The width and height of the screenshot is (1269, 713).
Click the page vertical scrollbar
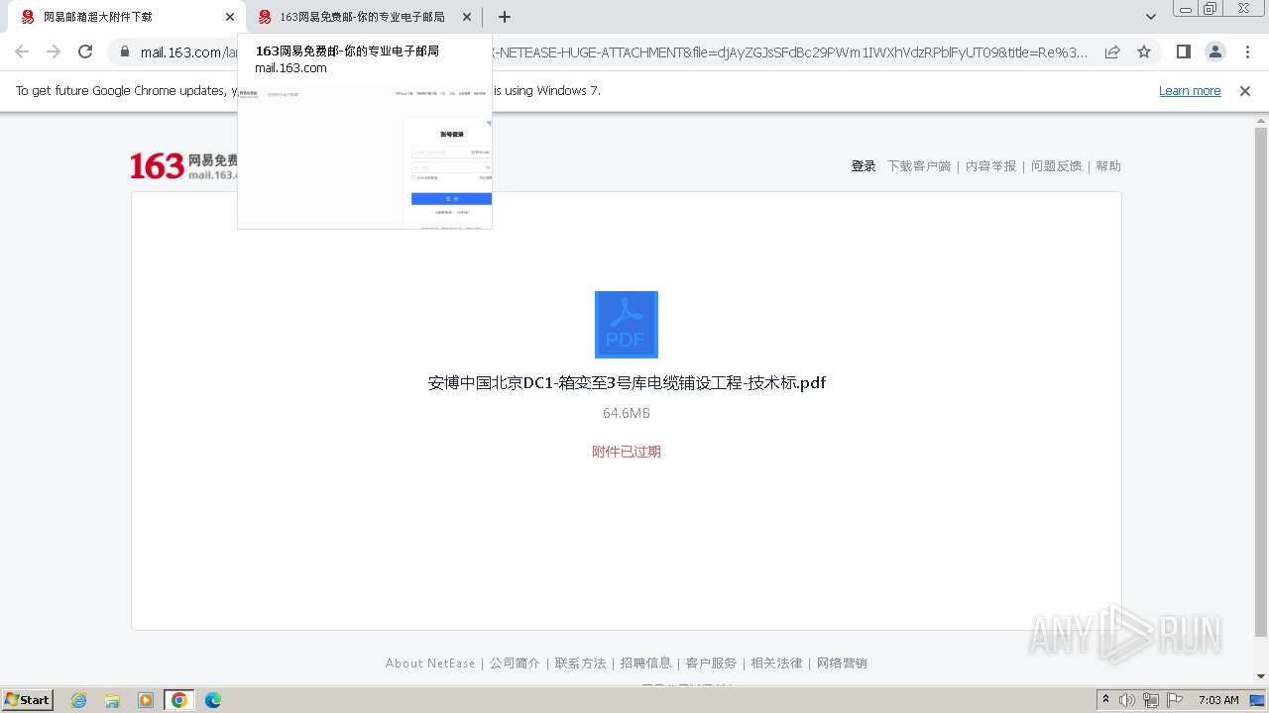(x=1261, y=381)
